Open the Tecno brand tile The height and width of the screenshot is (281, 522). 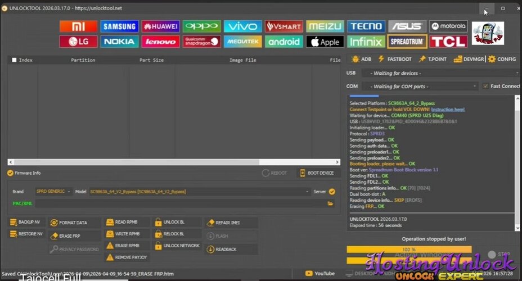click(x=366, y=26)
